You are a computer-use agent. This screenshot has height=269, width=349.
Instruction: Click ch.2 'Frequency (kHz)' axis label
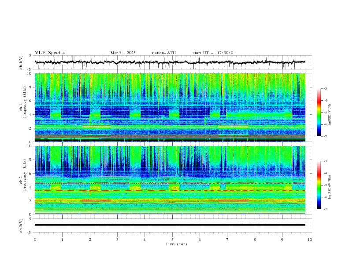tap(25, 175)
